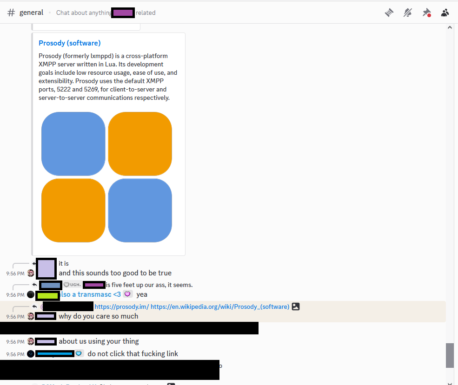Open the 'Prosody (software)' embed title link

coord(69,43)
